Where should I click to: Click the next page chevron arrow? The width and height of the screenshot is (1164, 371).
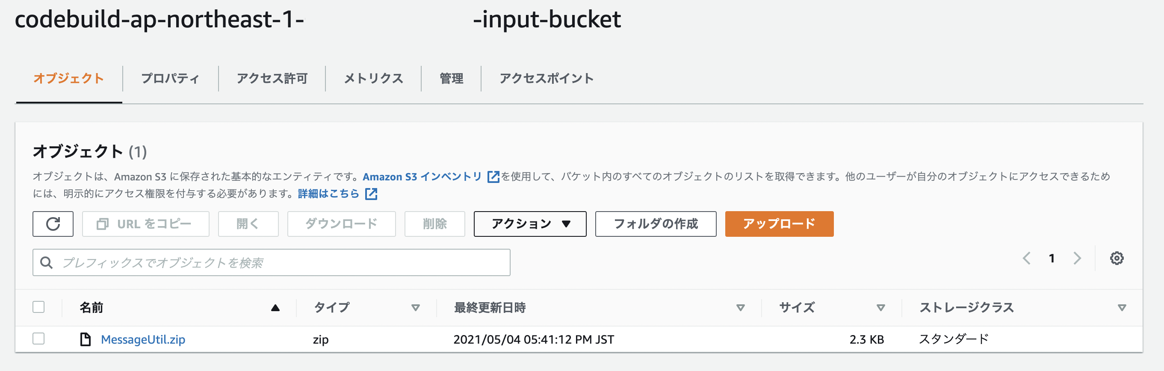(x=1078, y=258)
